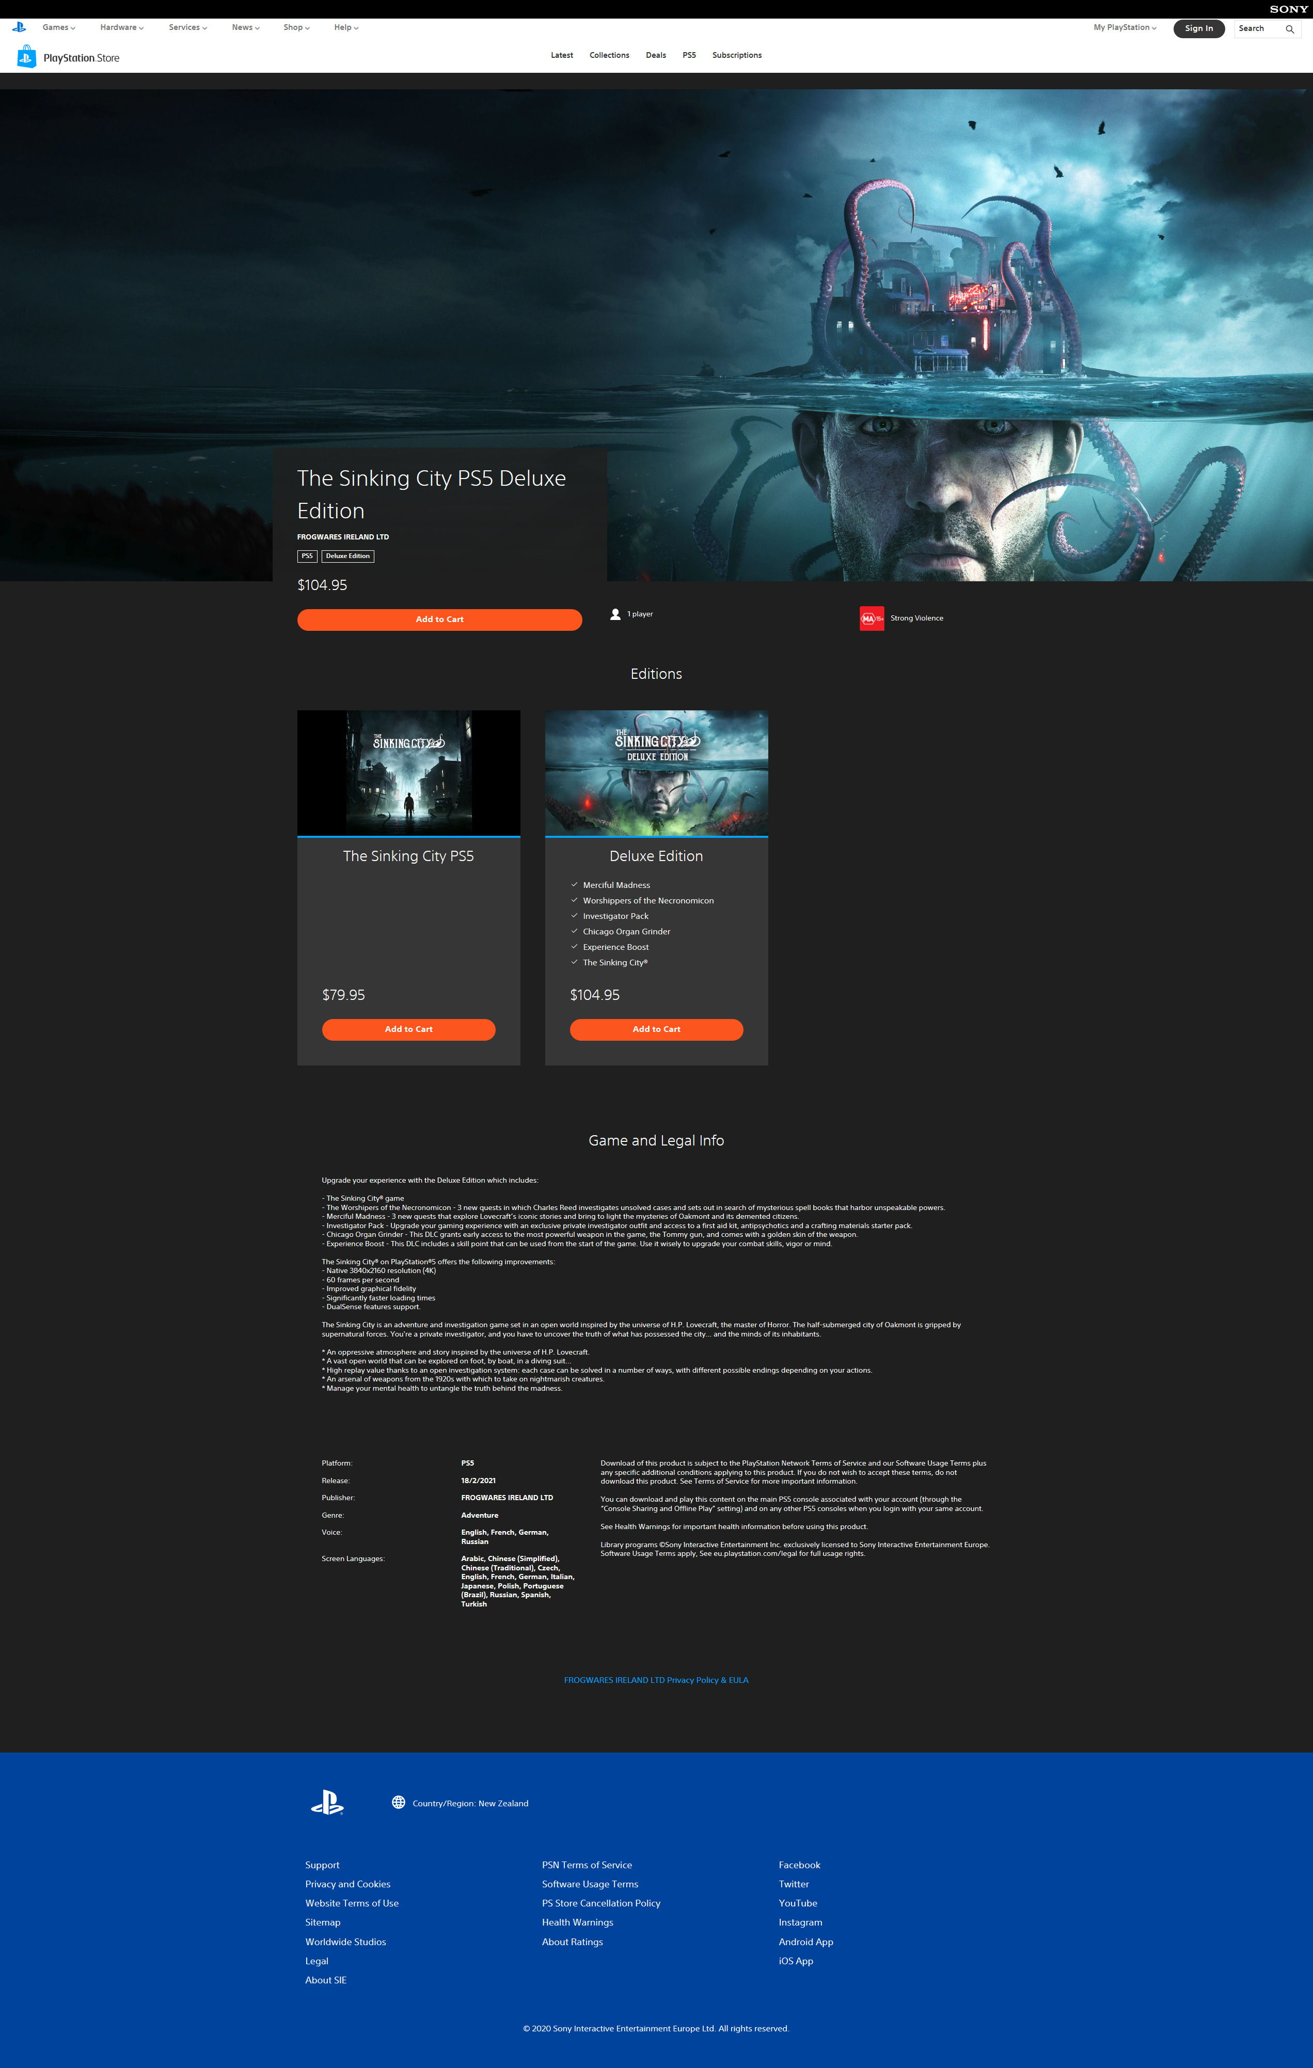This screenshot has height=2068, width=1313.
Task: Open the Android App footer link
Action: click(805, 1941)
